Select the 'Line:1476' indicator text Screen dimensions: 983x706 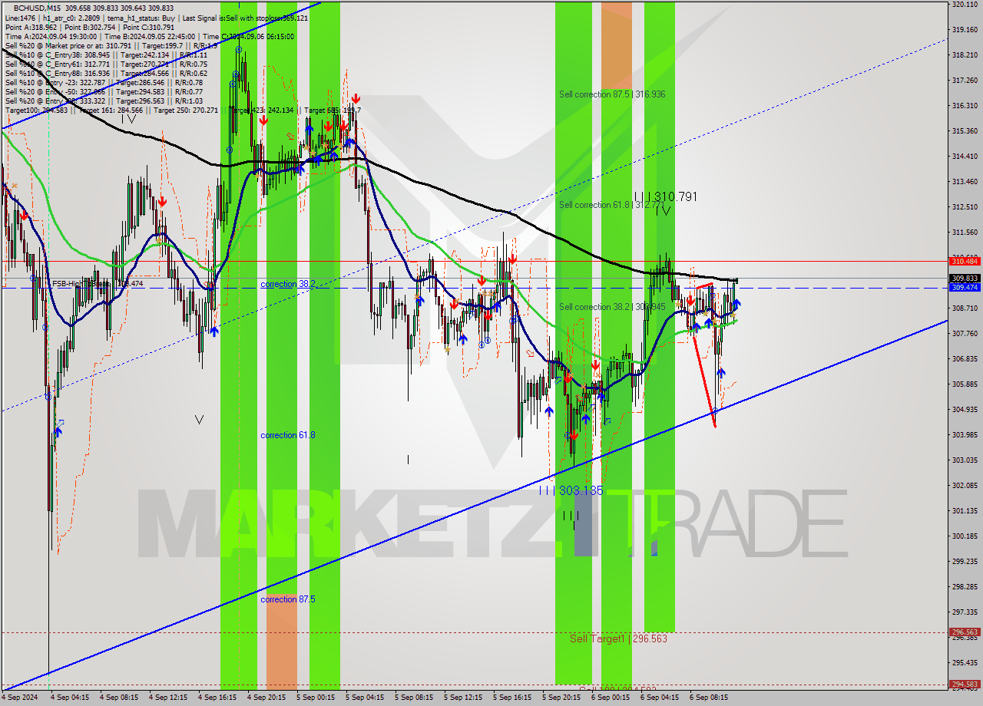coord(19,18)
